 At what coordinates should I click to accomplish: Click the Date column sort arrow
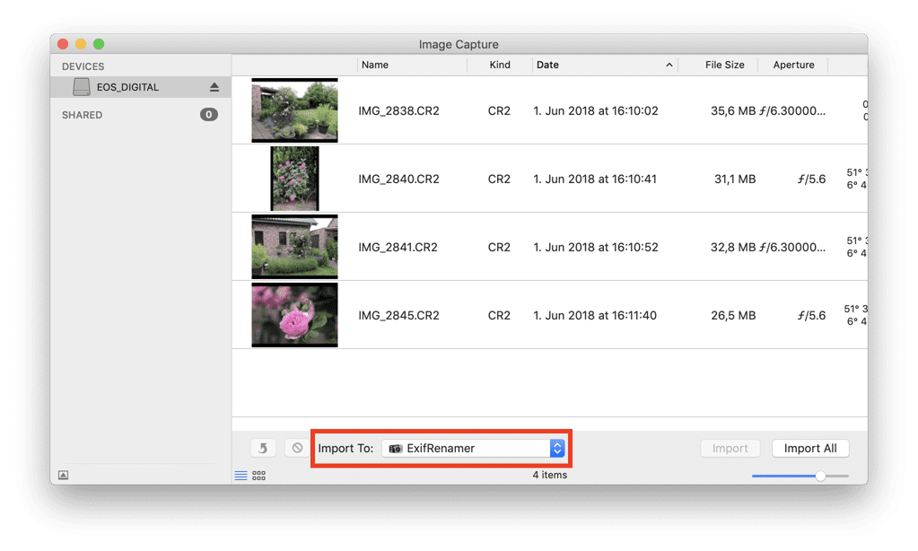click(669, 66)
